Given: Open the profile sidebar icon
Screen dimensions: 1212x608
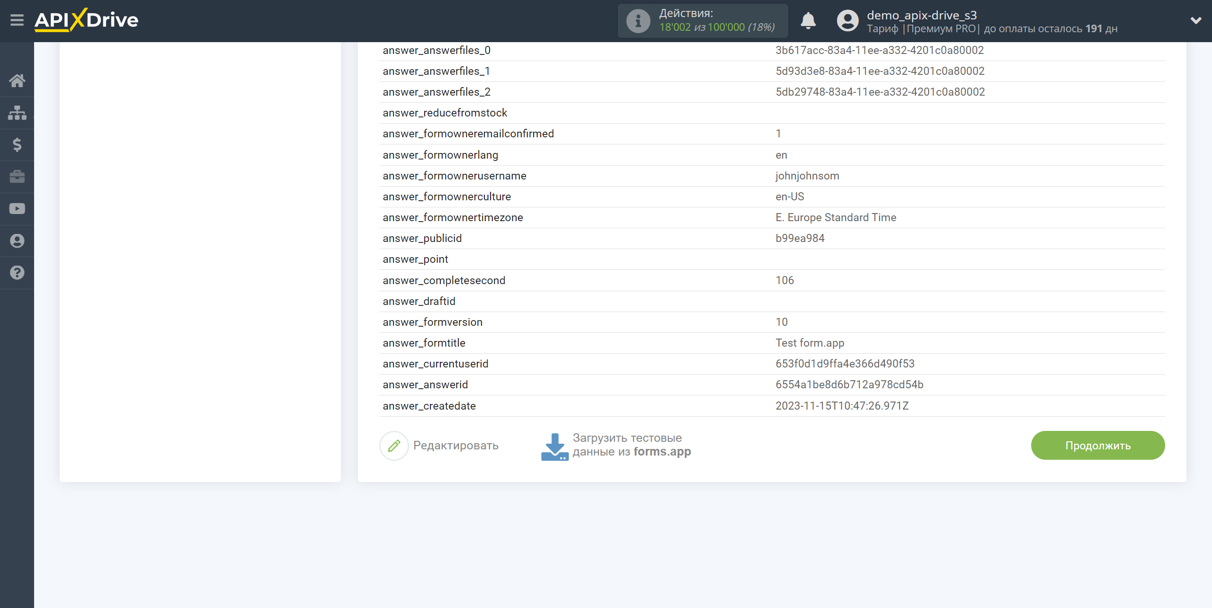Looking at the screenshot, I should coord(17,241).
